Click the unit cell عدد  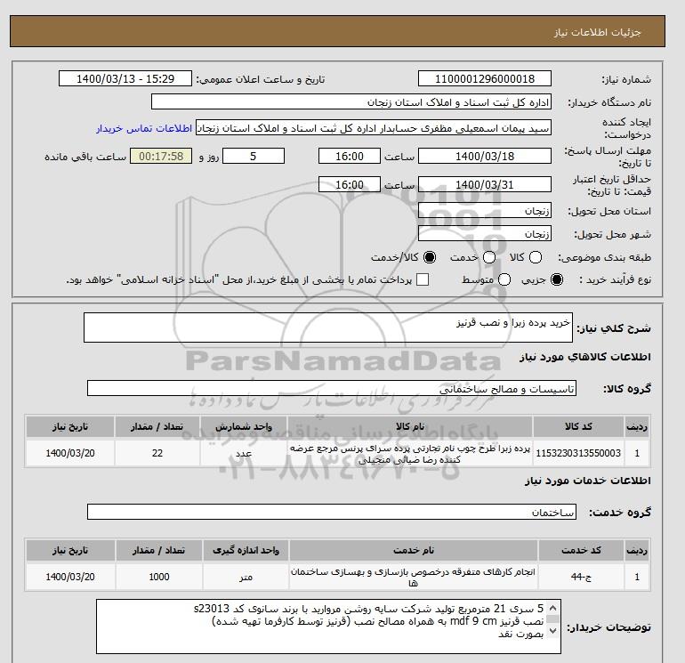pos(244,453)
